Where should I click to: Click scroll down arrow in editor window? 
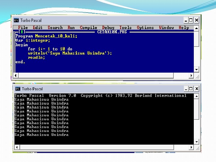tap(196, 70)
